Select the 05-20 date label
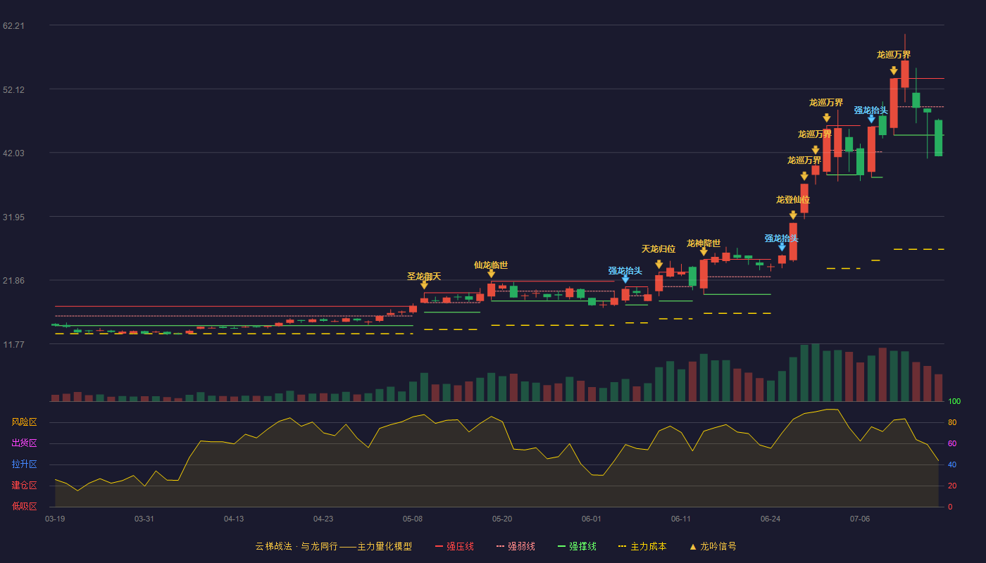 [x=502, y=519]
